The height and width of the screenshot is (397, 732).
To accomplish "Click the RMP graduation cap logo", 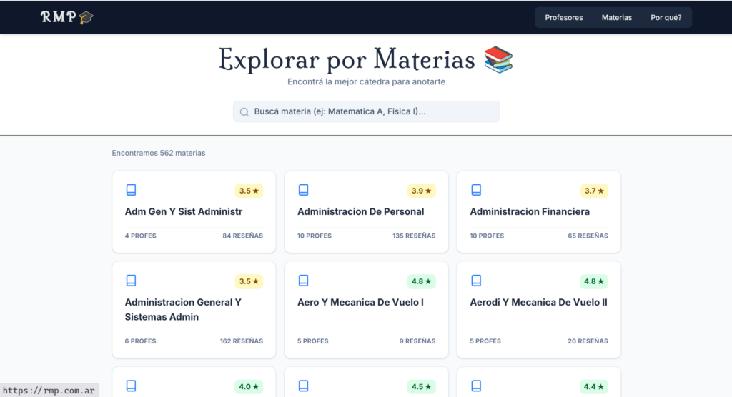I will [67, 17].
